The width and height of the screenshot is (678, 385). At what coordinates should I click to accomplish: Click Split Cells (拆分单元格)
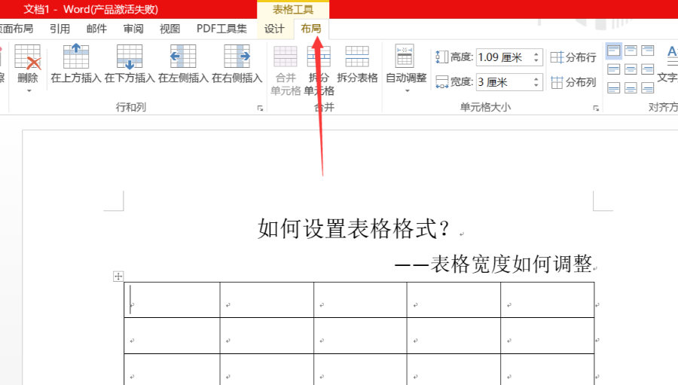[319, 71]
